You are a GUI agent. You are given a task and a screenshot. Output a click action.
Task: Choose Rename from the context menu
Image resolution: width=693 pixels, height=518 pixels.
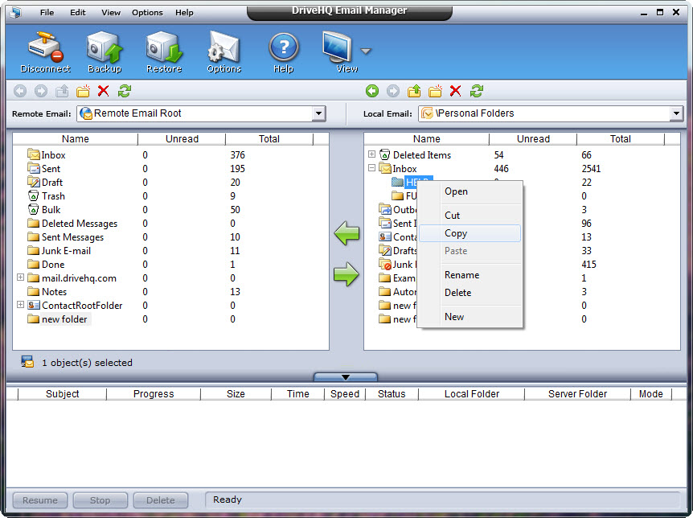(470, 275)
